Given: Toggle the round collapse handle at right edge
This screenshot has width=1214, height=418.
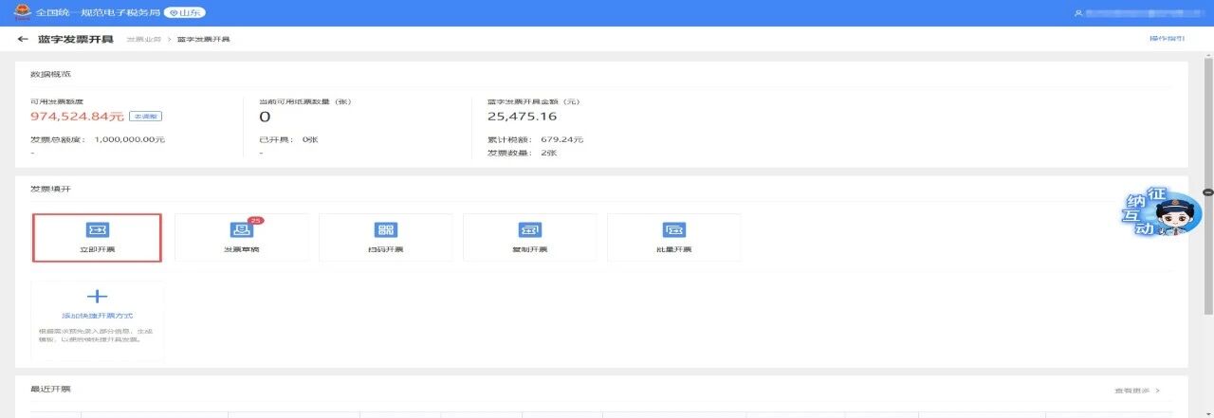Looking at the screenshot, I should (1207, 192).
